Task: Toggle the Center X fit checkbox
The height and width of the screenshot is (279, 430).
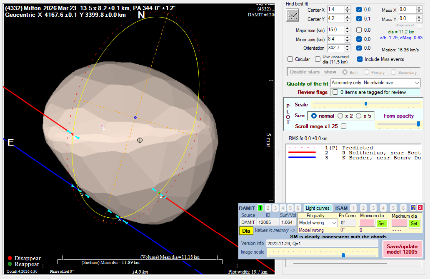Action: point(359,10)
